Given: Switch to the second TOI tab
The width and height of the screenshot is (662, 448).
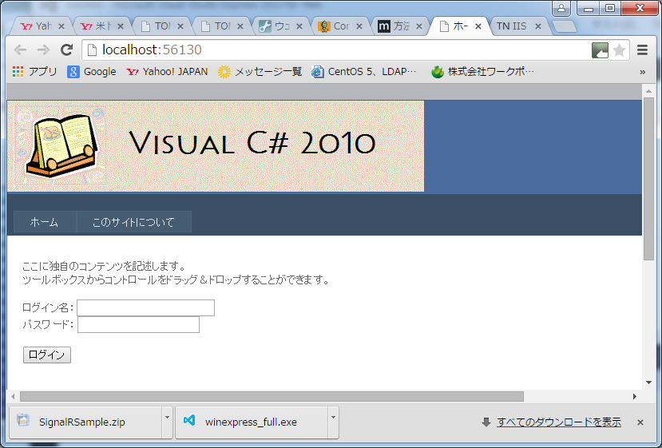Looking at the screenshot, I should click(221, 26).
